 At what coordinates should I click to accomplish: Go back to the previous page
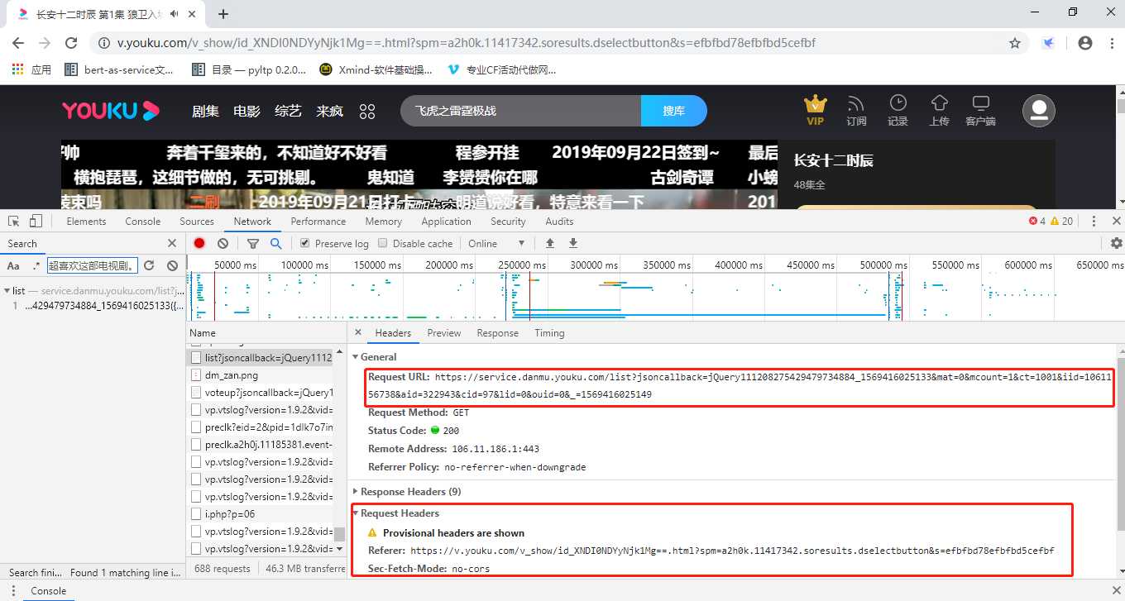(x=18, y=43)
